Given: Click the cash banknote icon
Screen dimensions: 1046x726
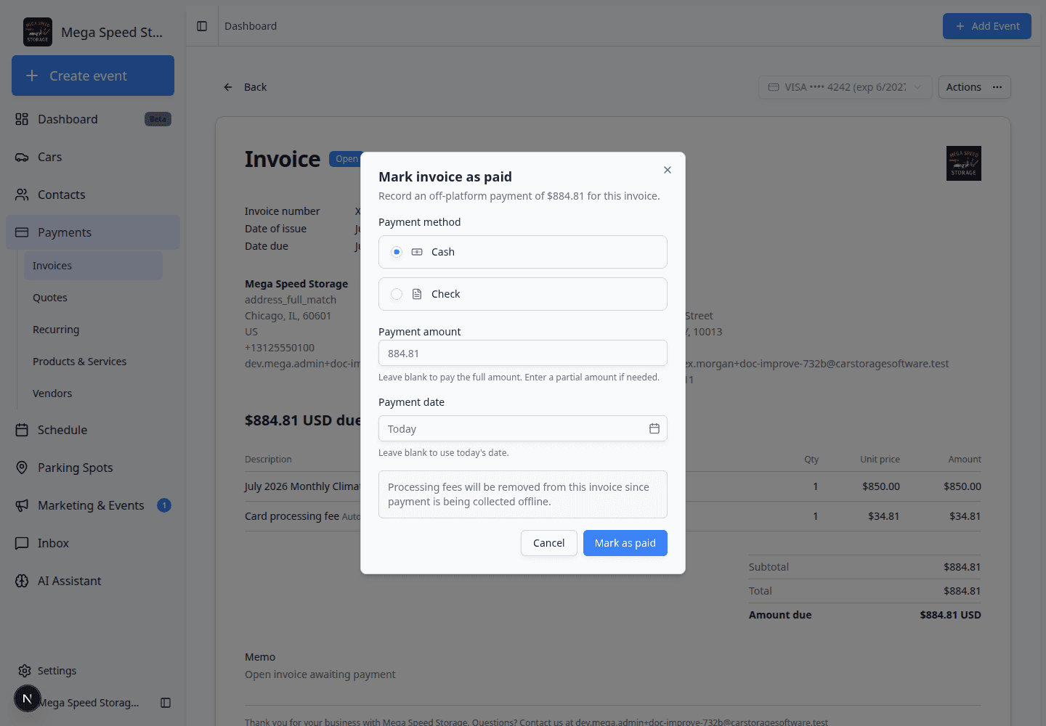Looking at the screenshot, I should tap(417, 252).
